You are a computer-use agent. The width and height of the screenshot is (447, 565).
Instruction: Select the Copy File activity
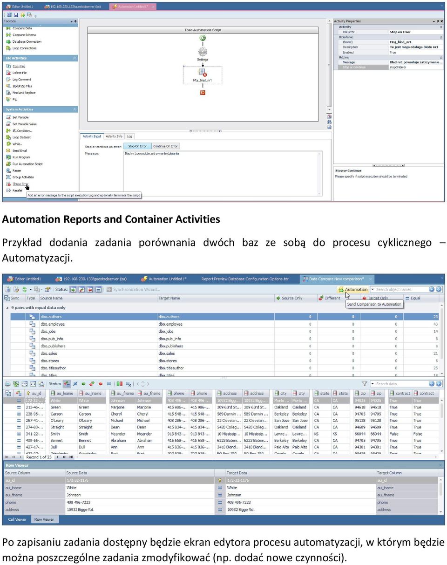point(15,66)
